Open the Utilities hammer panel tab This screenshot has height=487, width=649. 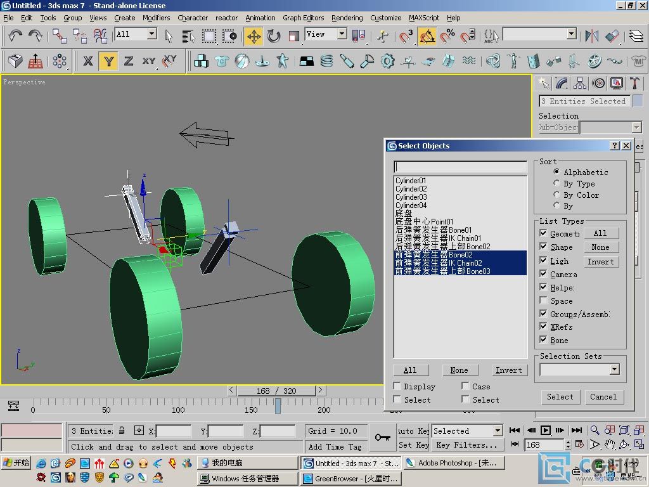click(x=634, y=83)
